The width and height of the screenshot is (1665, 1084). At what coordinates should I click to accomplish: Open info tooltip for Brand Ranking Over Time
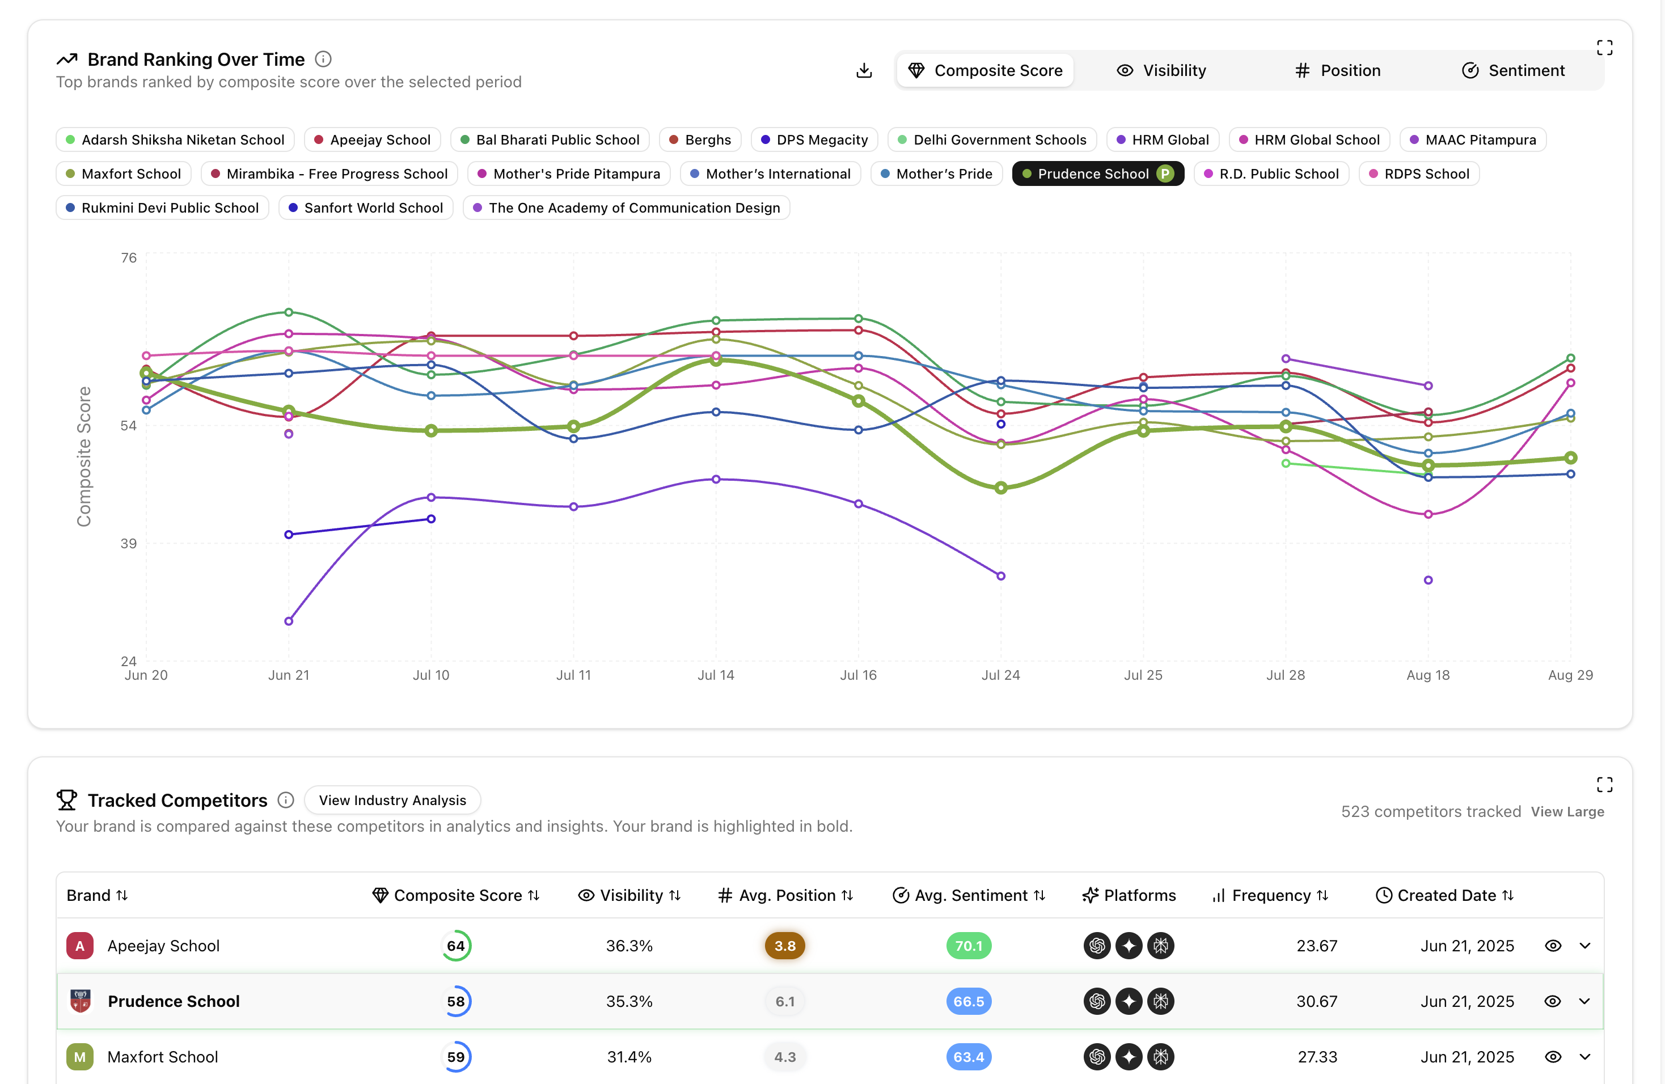[323, 60]
